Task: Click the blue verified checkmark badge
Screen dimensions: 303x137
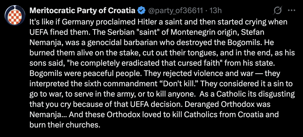Action: [x=141, y=11]
